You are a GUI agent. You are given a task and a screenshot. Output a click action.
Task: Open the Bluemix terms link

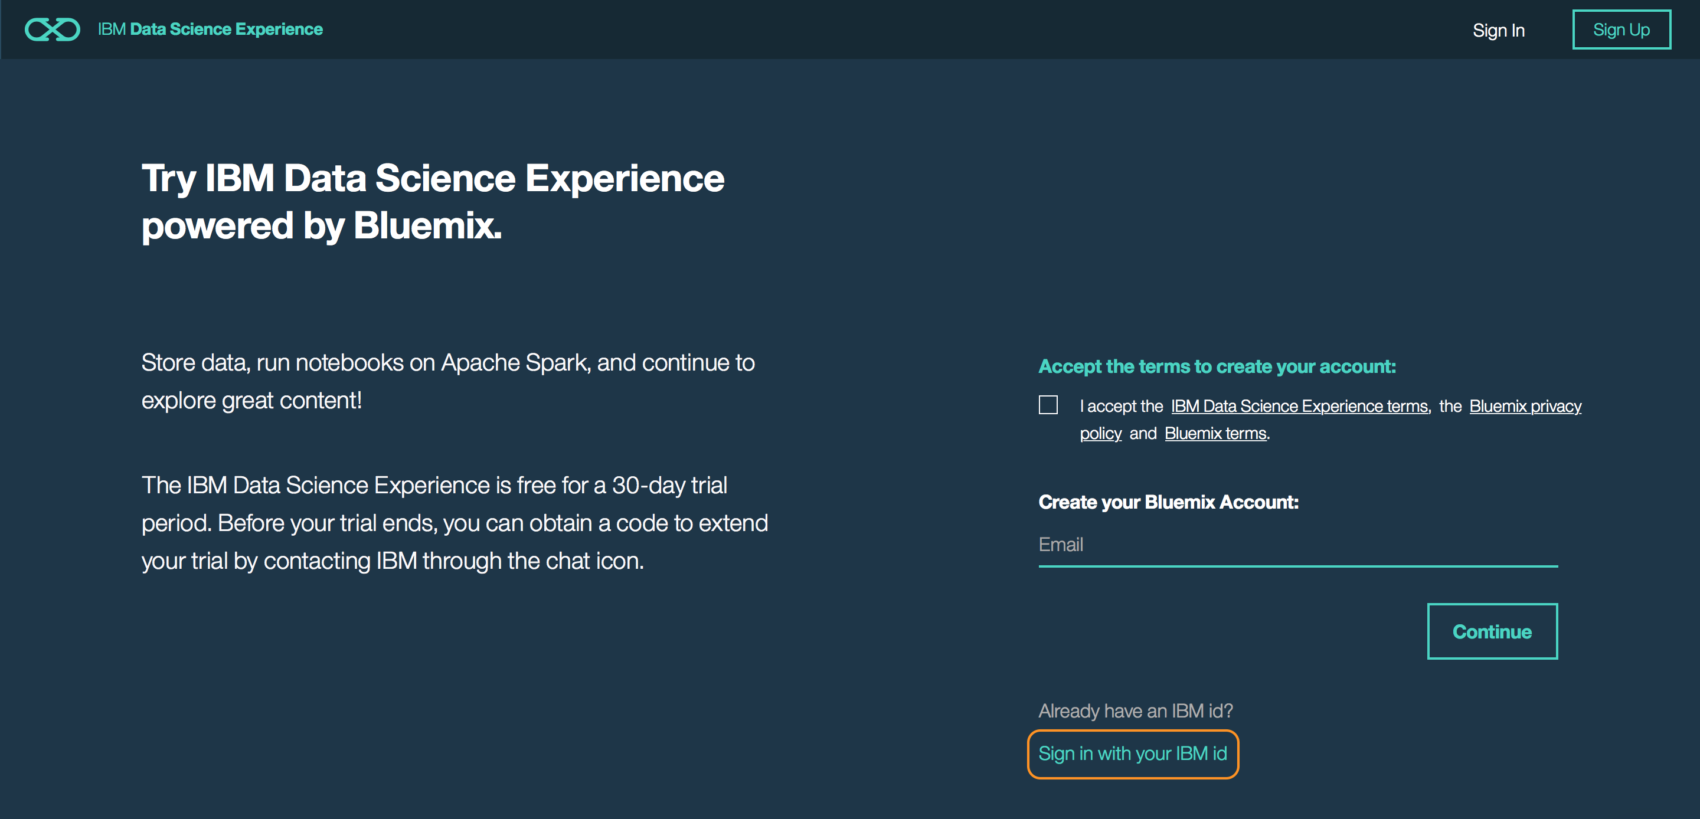tap(1215, 434)
